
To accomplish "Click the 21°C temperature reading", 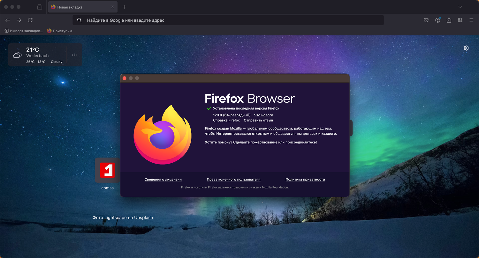I will click(x=33, y=50).
